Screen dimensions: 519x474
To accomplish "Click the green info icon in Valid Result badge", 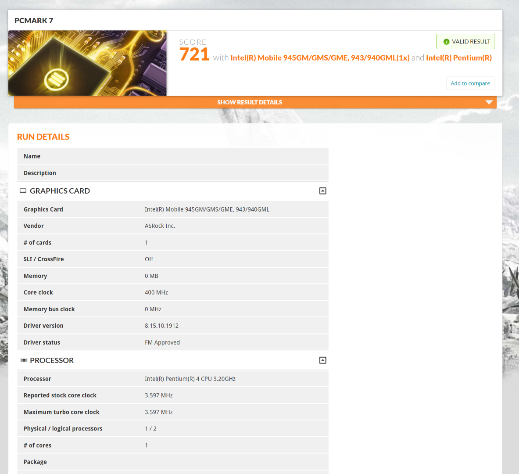I will [x=446, y=42].
